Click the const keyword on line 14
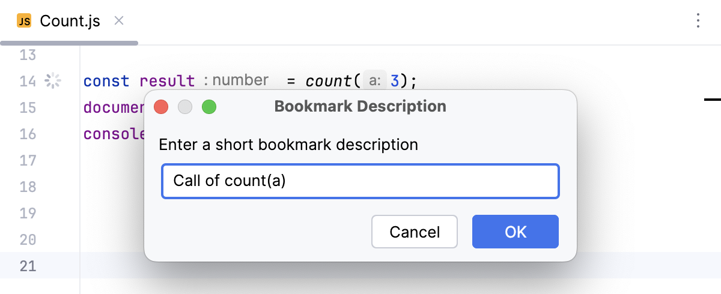This screenshot has width=721, height=294. coord(106,80)
